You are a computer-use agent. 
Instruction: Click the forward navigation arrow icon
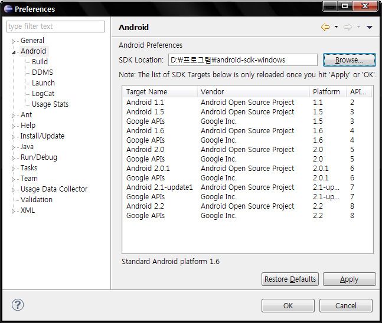(348, 27)
